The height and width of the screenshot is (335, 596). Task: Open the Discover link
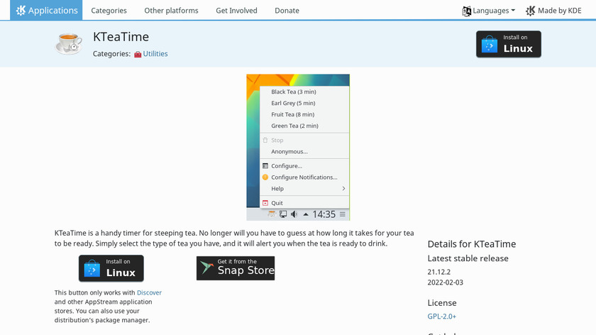(x=149, y=292)
